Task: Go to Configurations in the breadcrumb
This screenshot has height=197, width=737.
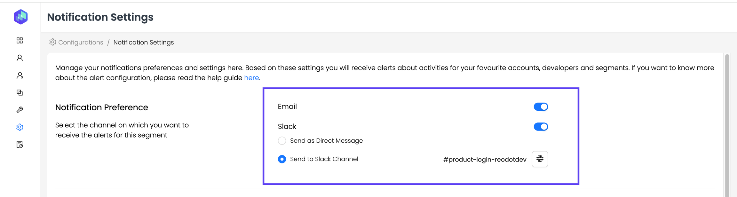Action: (81, 43)
